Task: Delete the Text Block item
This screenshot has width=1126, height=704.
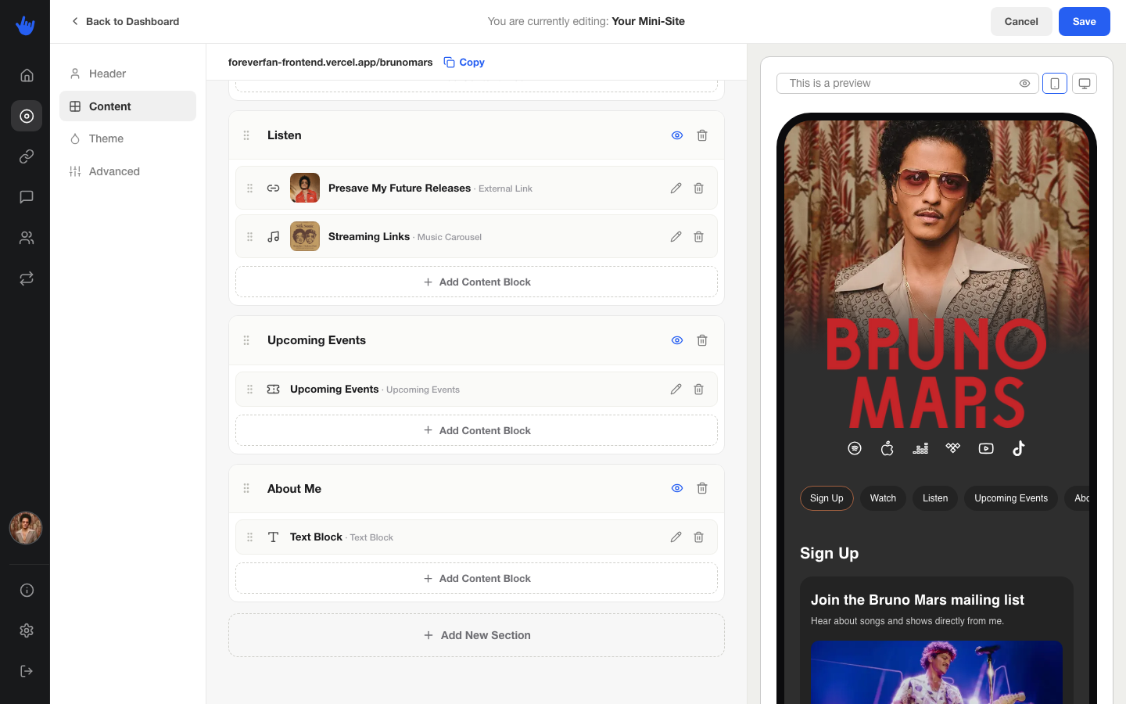Action: 699,537
